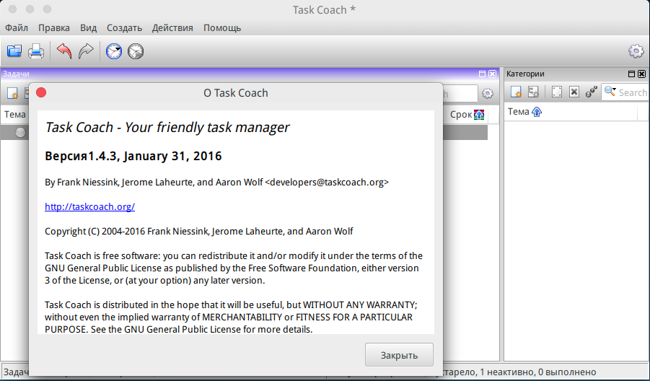Screen dimensions: 650x381
Task: Click Тема column header in Задачи panel
Action: [15, 115]
